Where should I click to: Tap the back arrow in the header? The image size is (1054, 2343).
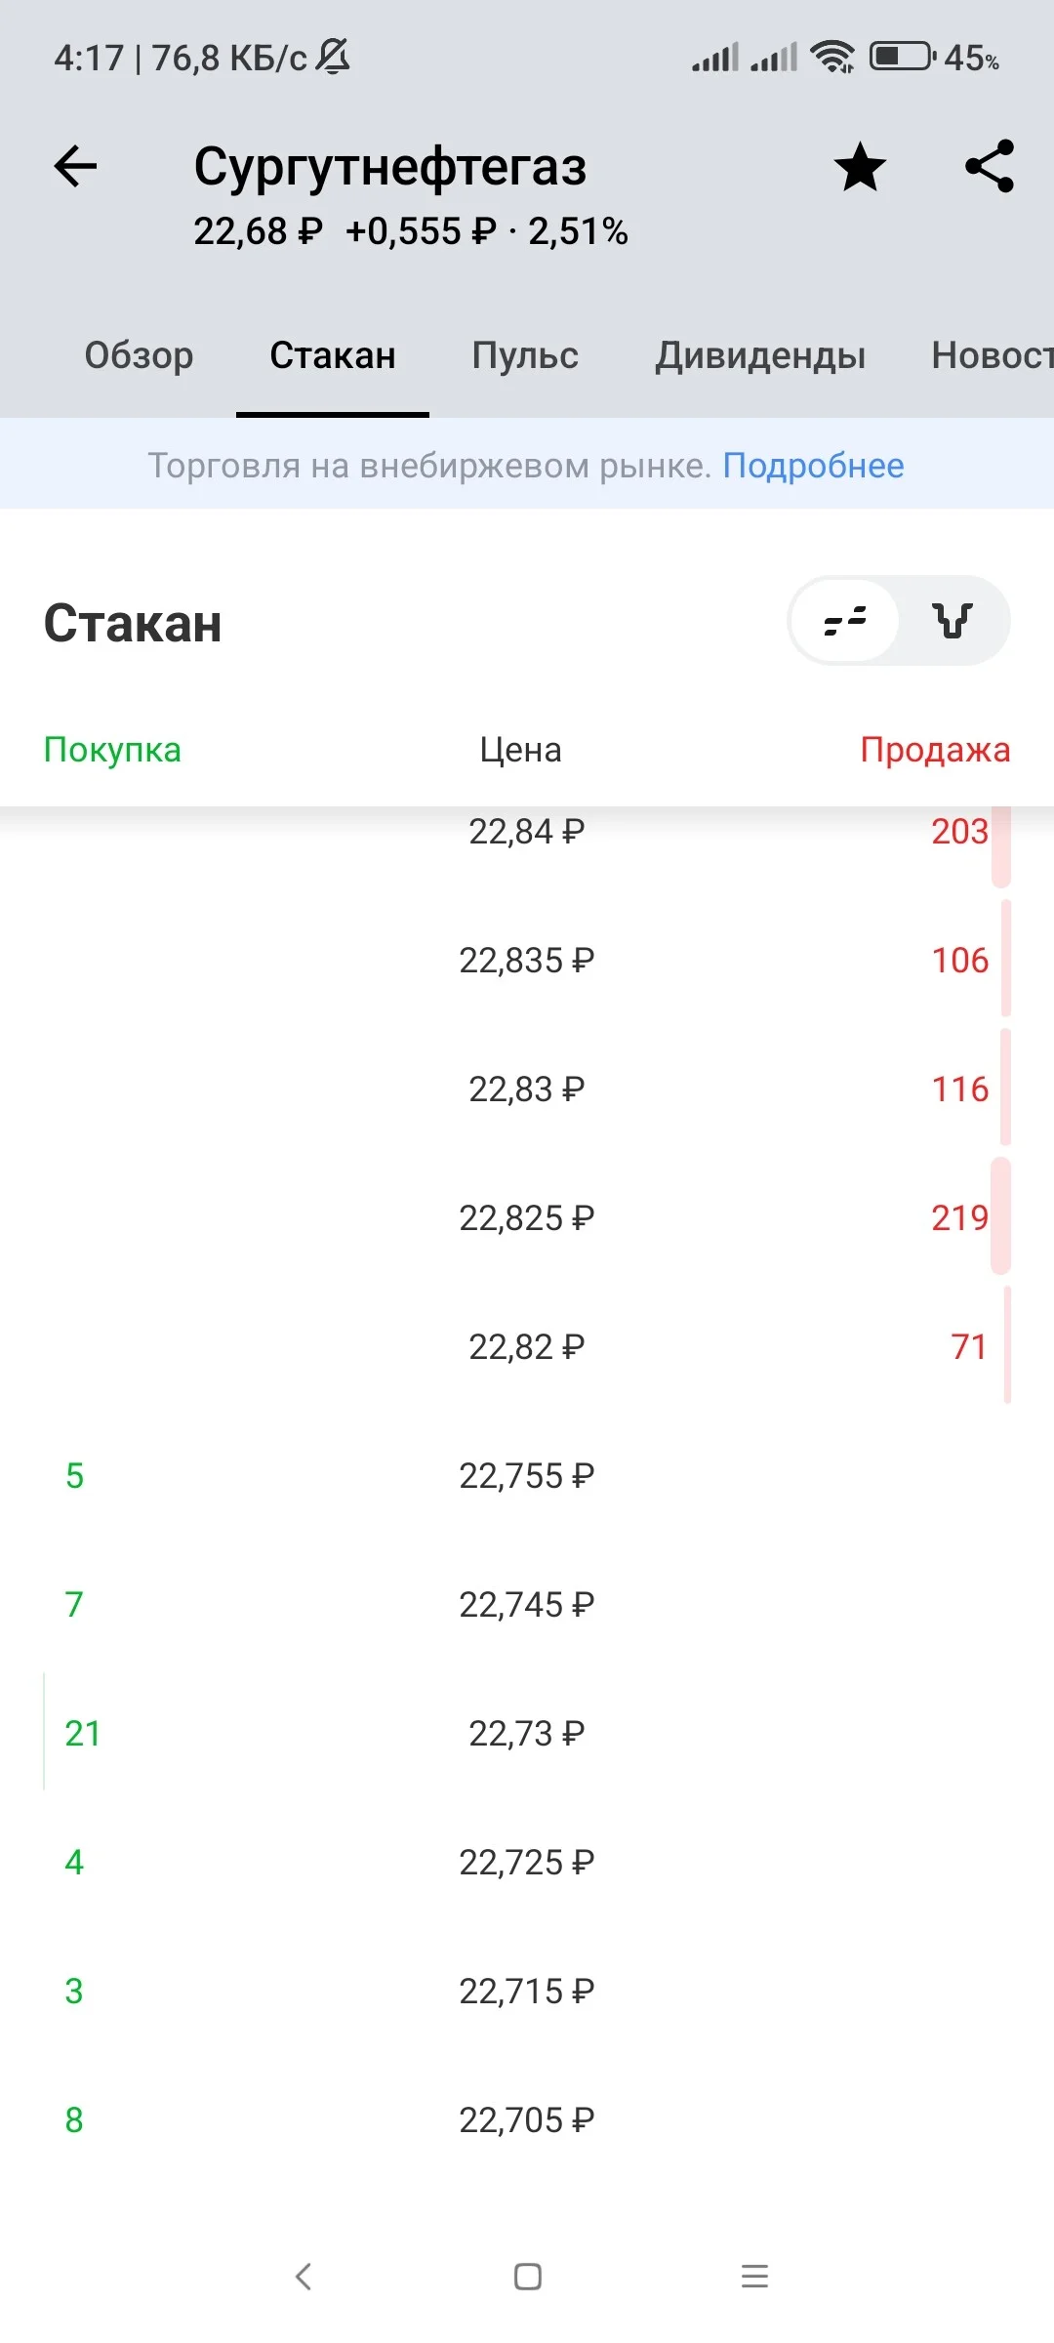[75, 166]
